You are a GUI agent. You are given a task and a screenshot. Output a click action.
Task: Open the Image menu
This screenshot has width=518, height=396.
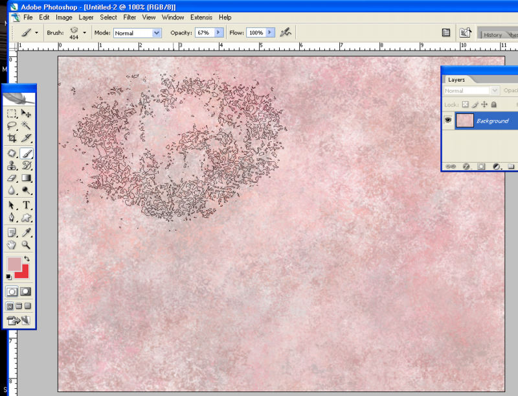[63, 17]
